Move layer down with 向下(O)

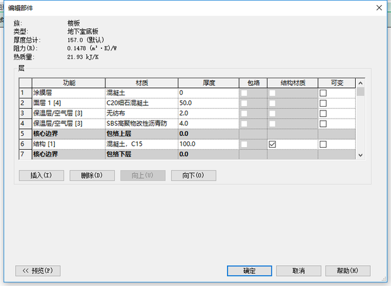[x=193, y=176]
